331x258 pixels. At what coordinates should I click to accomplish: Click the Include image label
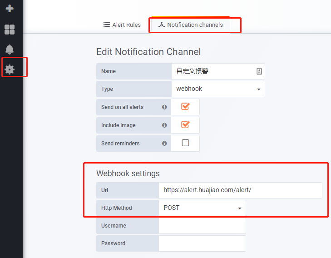pos(118,125)
